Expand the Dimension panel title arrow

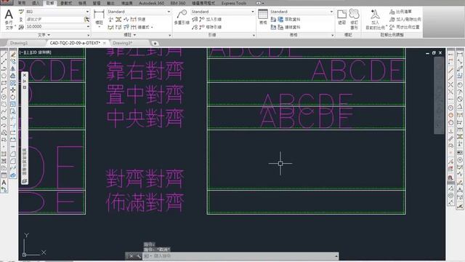click(135, 35)
